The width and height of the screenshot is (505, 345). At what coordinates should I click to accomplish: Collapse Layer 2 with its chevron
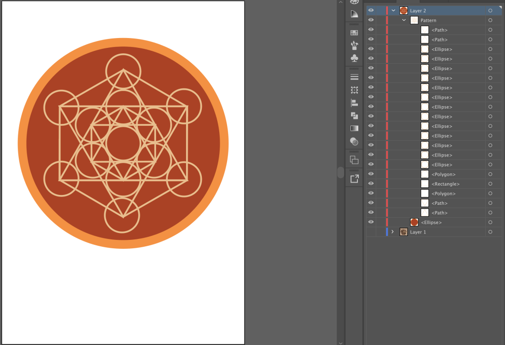(393, 10)
